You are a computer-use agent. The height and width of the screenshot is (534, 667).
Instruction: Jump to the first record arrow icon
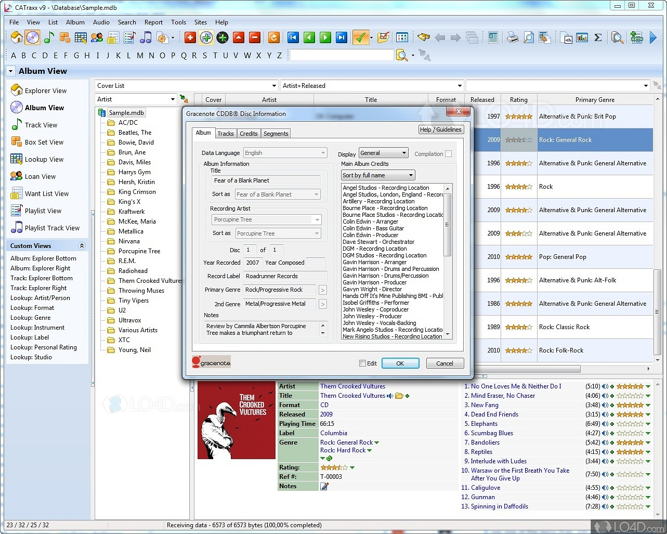click(x=293, y=37)
